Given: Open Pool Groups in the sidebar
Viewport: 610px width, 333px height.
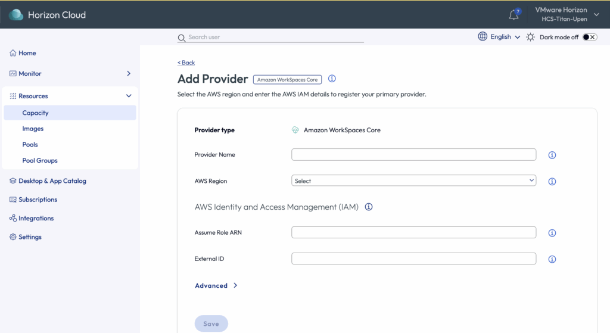Looking at the screenshot, I should click(x=40, y=161).
